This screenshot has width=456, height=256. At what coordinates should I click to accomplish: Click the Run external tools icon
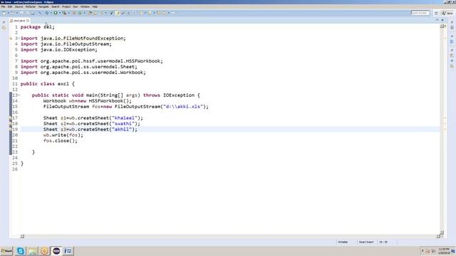pyautogui.click(x=65, y=13)
